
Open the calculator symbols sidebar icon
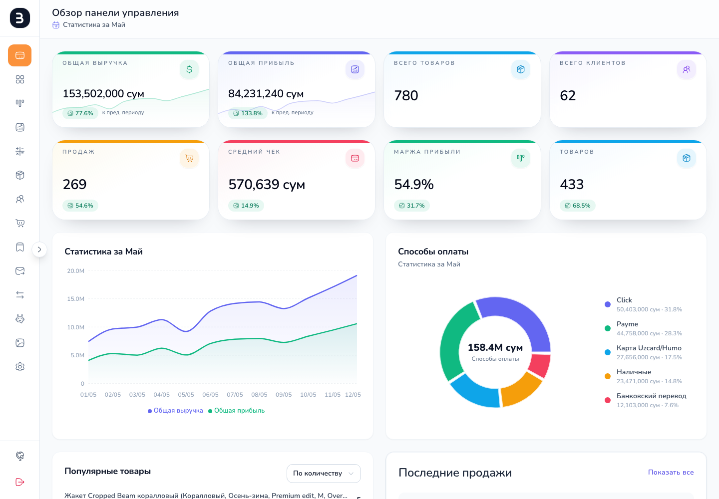(20, 151)
